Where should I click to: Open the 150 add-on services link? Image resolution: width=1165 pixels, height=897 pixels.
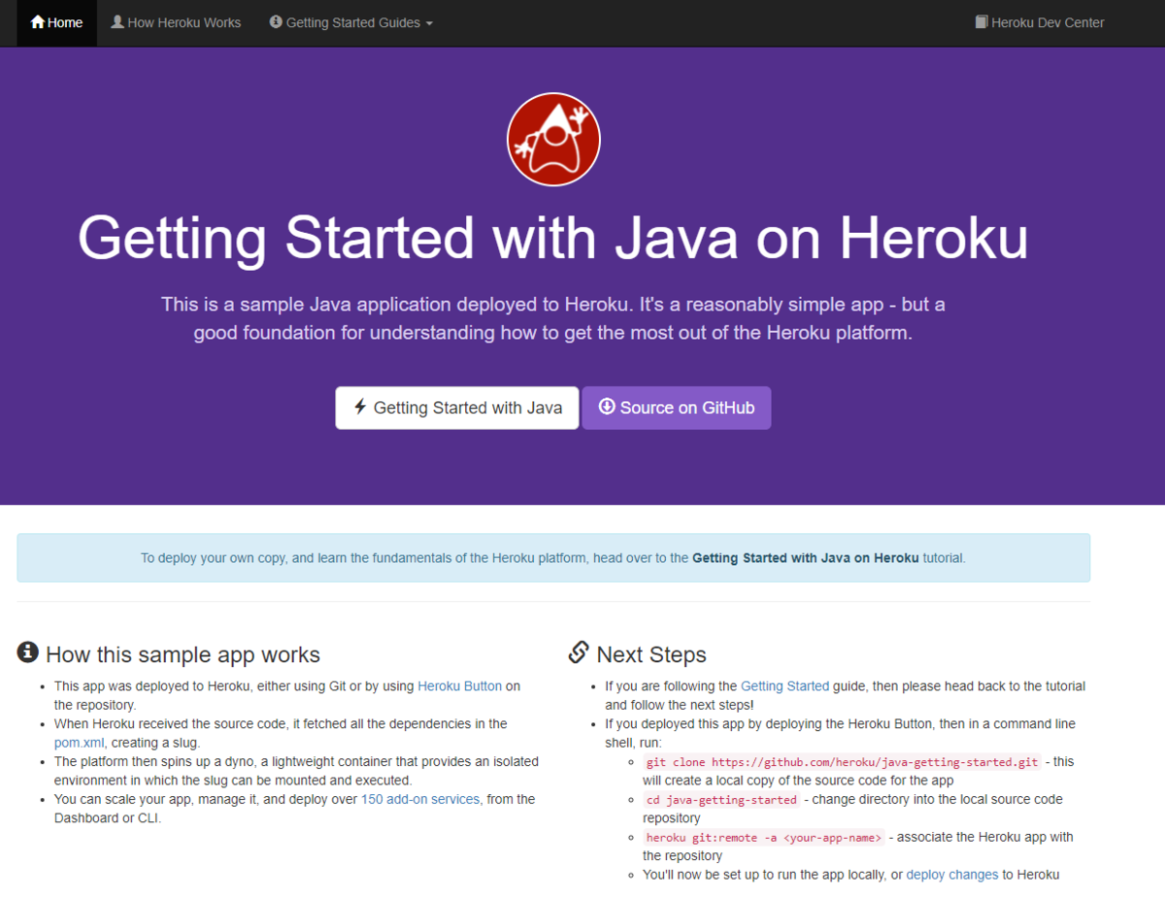coord(420,799)
